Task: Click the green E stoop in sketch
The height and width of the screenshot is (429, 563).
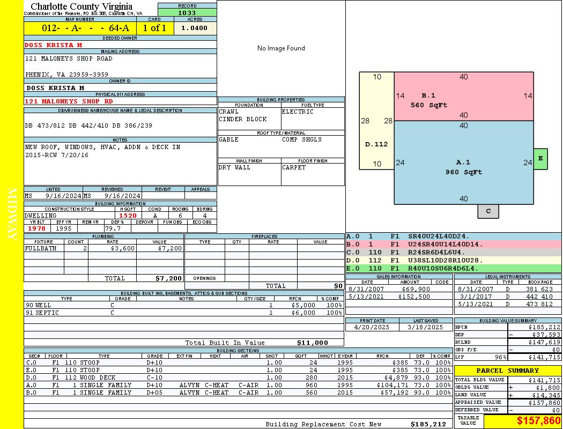Action: coord(540,159)
